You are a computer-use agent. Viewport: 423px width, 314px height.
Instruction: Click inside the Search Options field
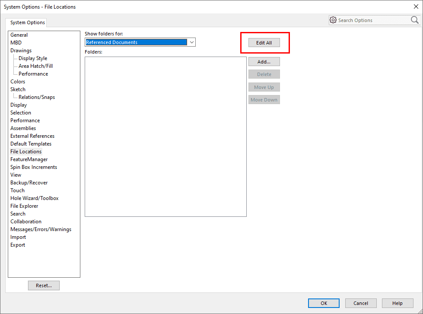click(372, 20)
